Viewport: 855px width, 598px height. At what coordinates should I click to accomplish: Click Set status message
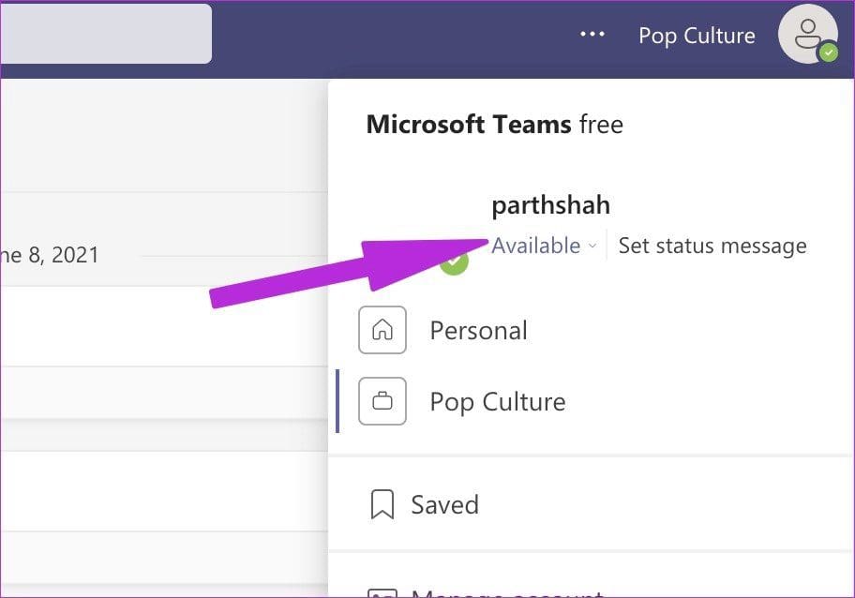tap(712, 246)
